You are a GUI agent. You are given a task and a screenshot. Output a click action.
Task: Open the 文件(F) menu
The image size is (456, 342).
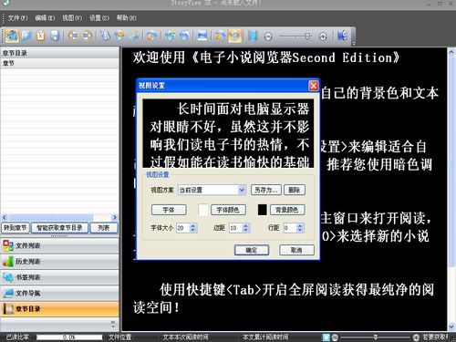coord(17,18)
